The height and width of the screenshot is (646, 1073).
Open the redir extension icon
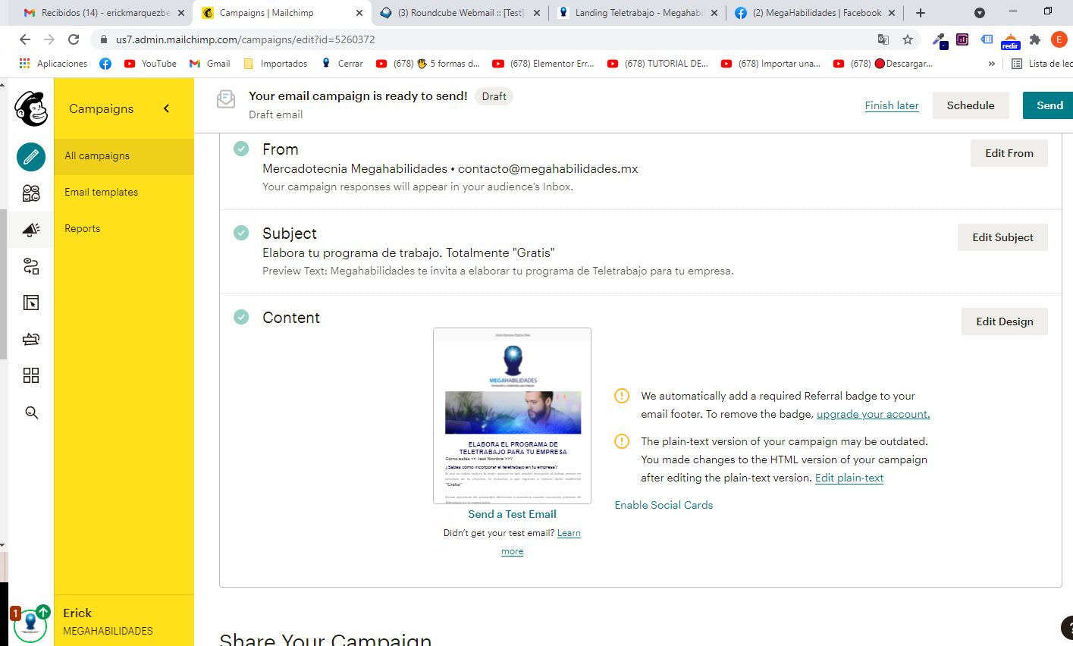coord(1010,40)
